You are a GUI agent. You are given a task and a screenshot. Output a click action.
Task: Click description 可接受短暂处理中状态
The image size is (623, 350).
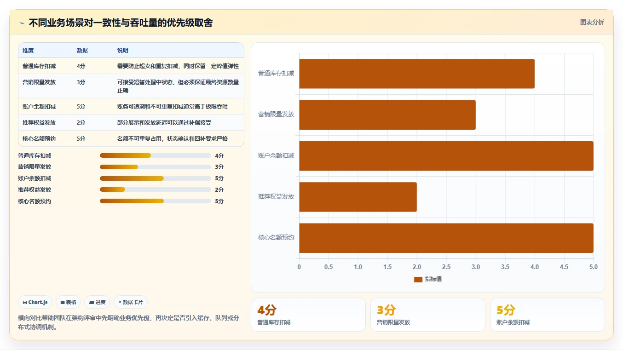[x=178, y=86]
